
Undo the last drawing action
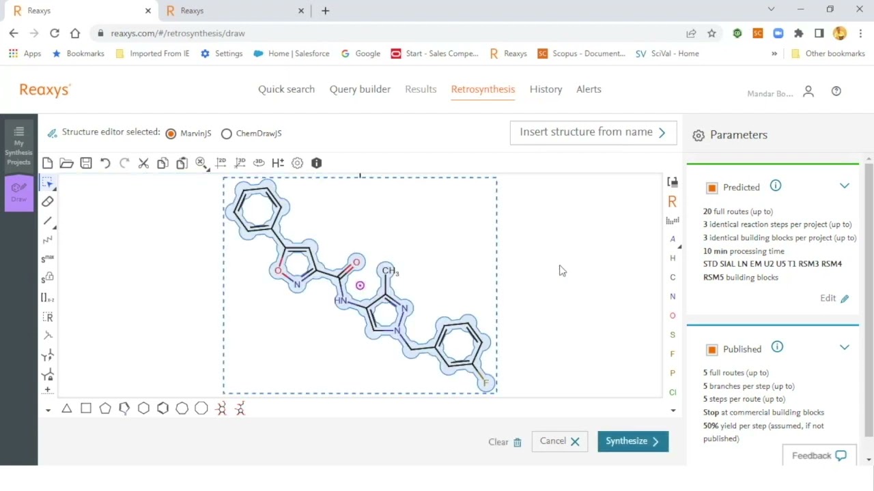[x=105, y=163]
